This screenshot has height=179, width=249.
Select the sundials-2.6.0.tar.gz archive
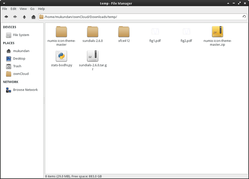93,56
